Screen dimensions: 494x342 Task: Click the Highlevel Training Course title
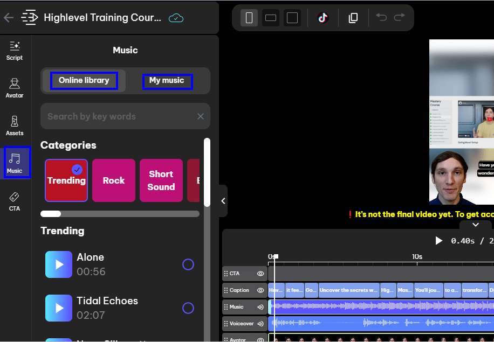102,18
